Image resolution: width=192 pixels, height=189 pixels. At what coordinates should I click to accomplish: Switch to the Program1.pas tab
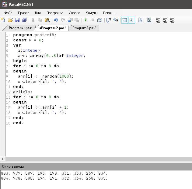(20, 28)
